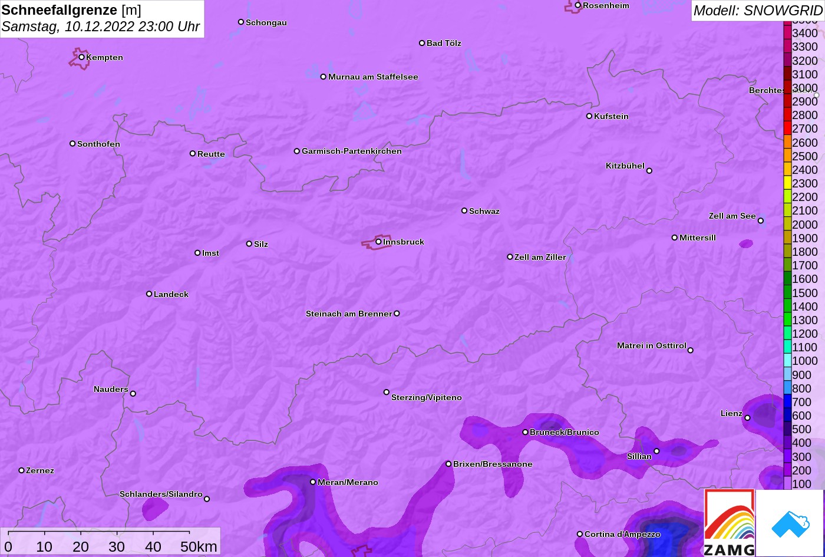Click the ZAMG logo

(x=730, y=523)
